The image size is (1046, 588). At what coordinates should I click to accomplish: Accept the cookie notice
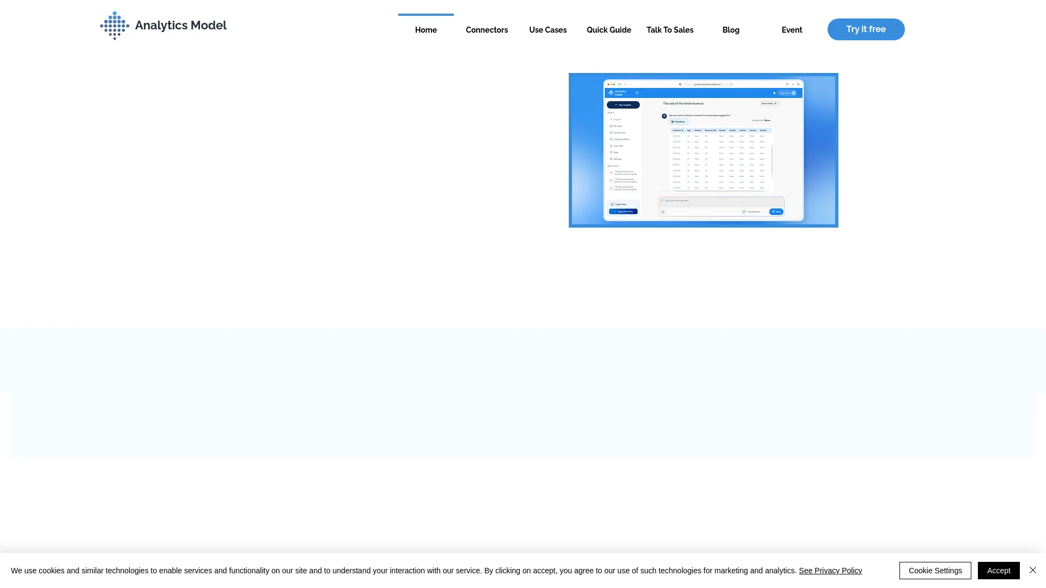pyautogui.click(x=999, y=571)
